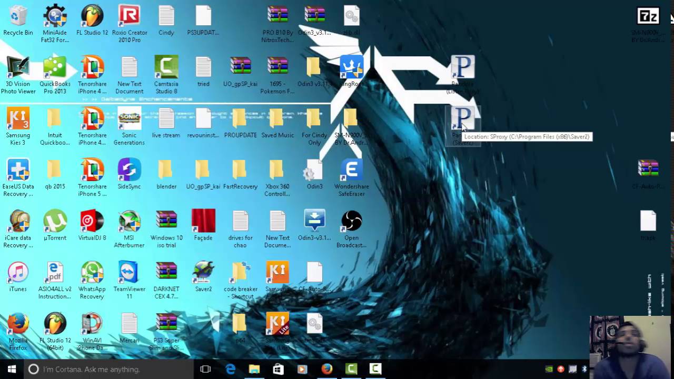
Task: Click the Cortana search box
Action: tap(108, 369)
